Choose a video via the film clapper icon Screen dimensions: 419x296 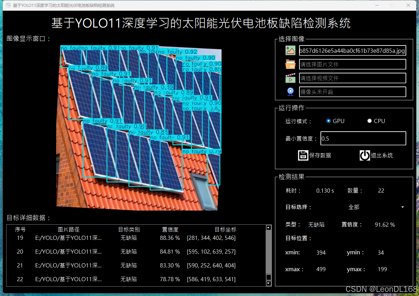tap(290, 78)
